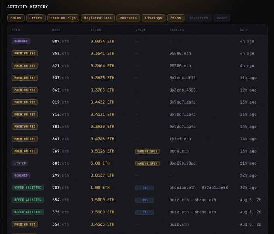Click the 21h ago date
Screen dimensions: 274x234
click(248, 163)
